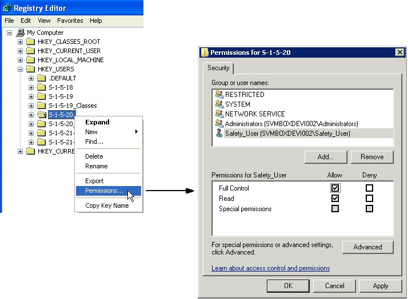Image resolution: width=408 pixels, height=299 pixels.
Task: Open the File menu
Action: tap(9, 21)
